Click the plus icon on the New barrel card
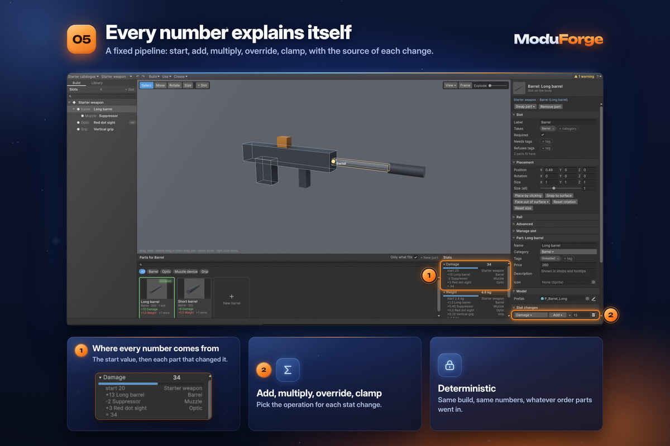This screenshot has width=670, height=446. click(232, 297)
